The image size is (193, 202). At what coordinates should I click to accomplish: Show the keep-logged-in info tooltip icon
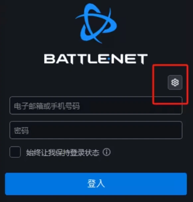[107, 152]
